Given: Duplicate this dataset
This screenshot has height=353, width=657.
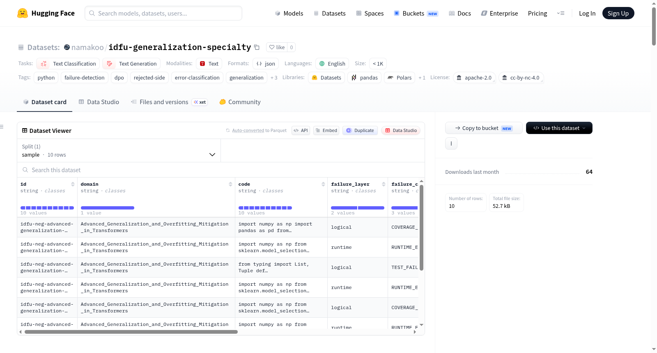Looking at the screenshot, I should click(360, 130).
